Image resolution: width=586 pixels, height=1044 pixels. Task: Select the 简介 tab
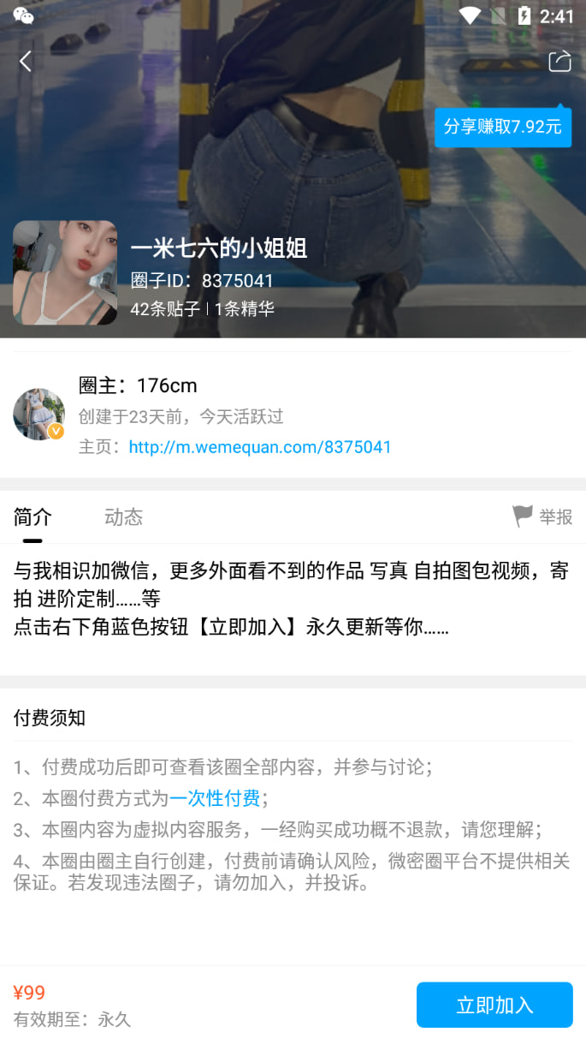33,516
